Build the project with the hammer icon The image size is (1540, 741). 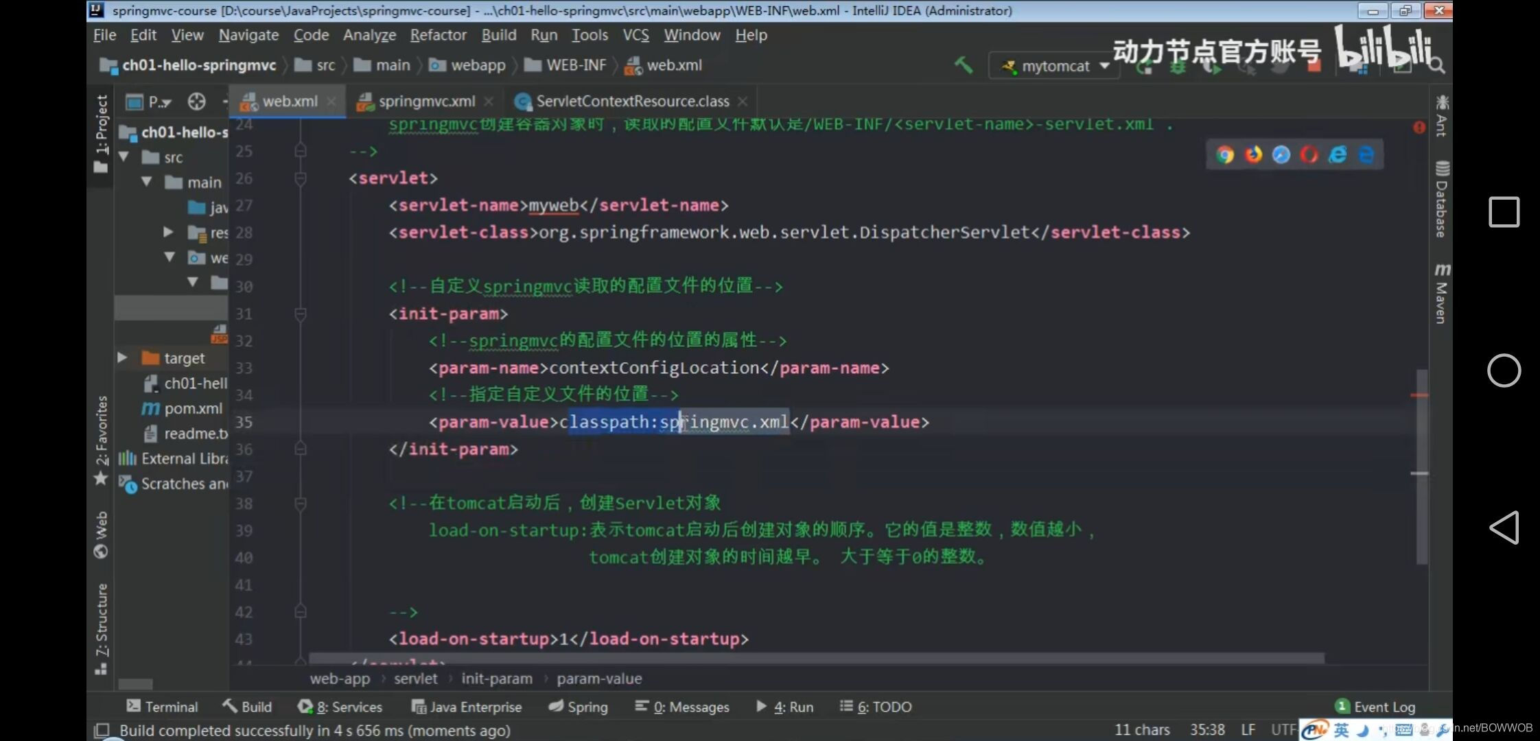click(963, 65)
